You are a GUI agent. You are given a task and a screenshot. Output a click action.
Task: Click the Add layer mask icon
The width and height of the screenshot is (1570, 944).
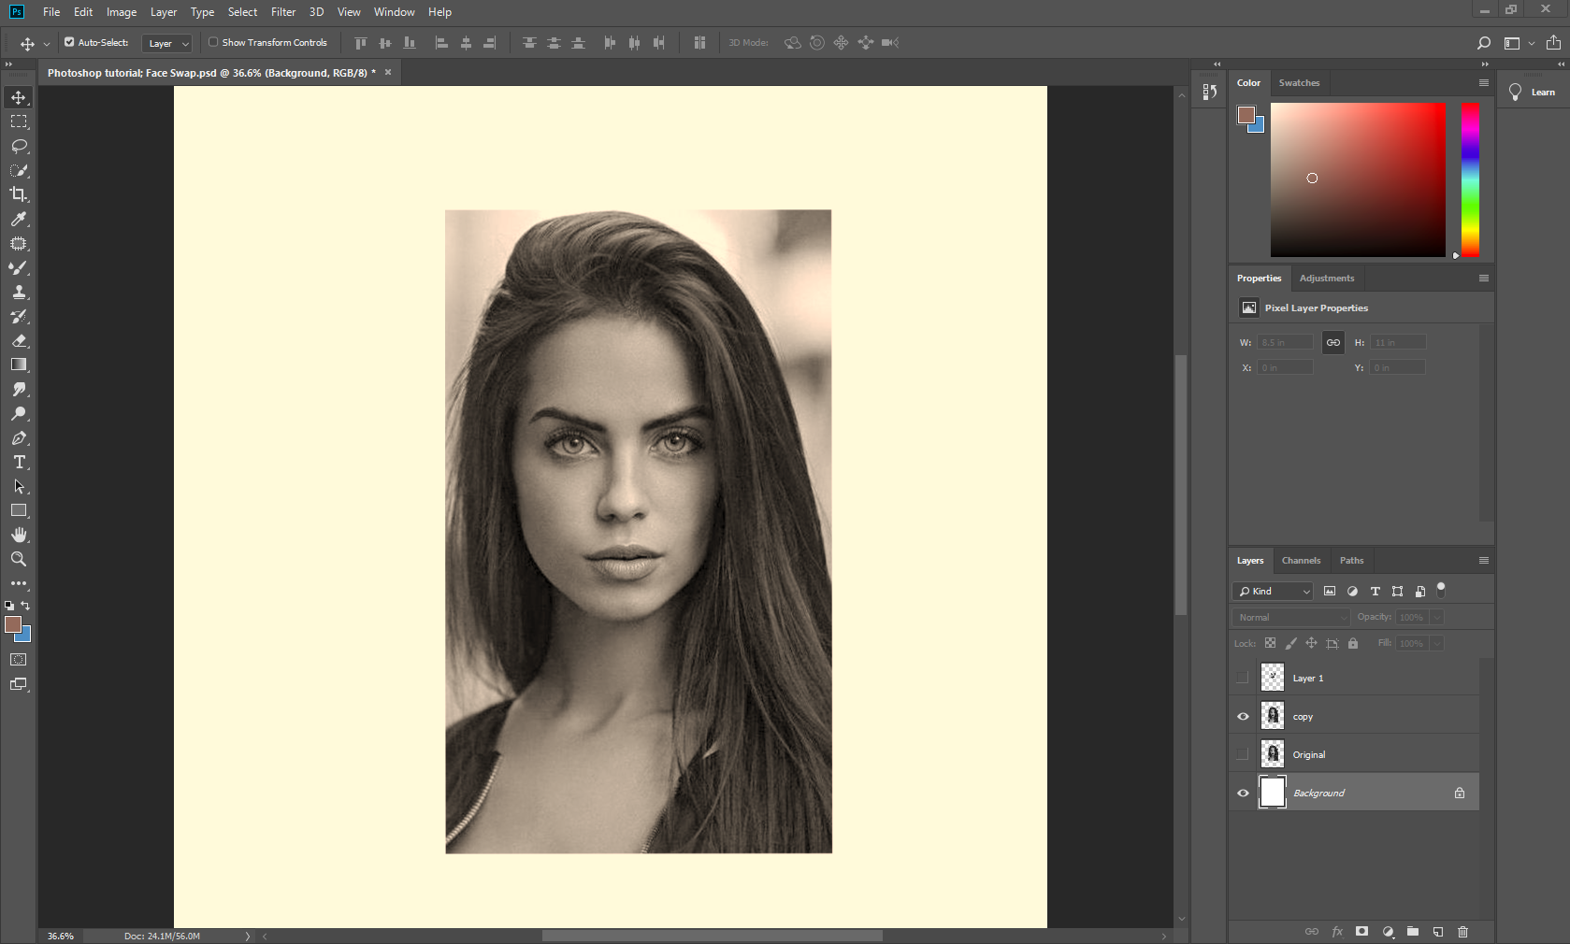click(1362, 932)
